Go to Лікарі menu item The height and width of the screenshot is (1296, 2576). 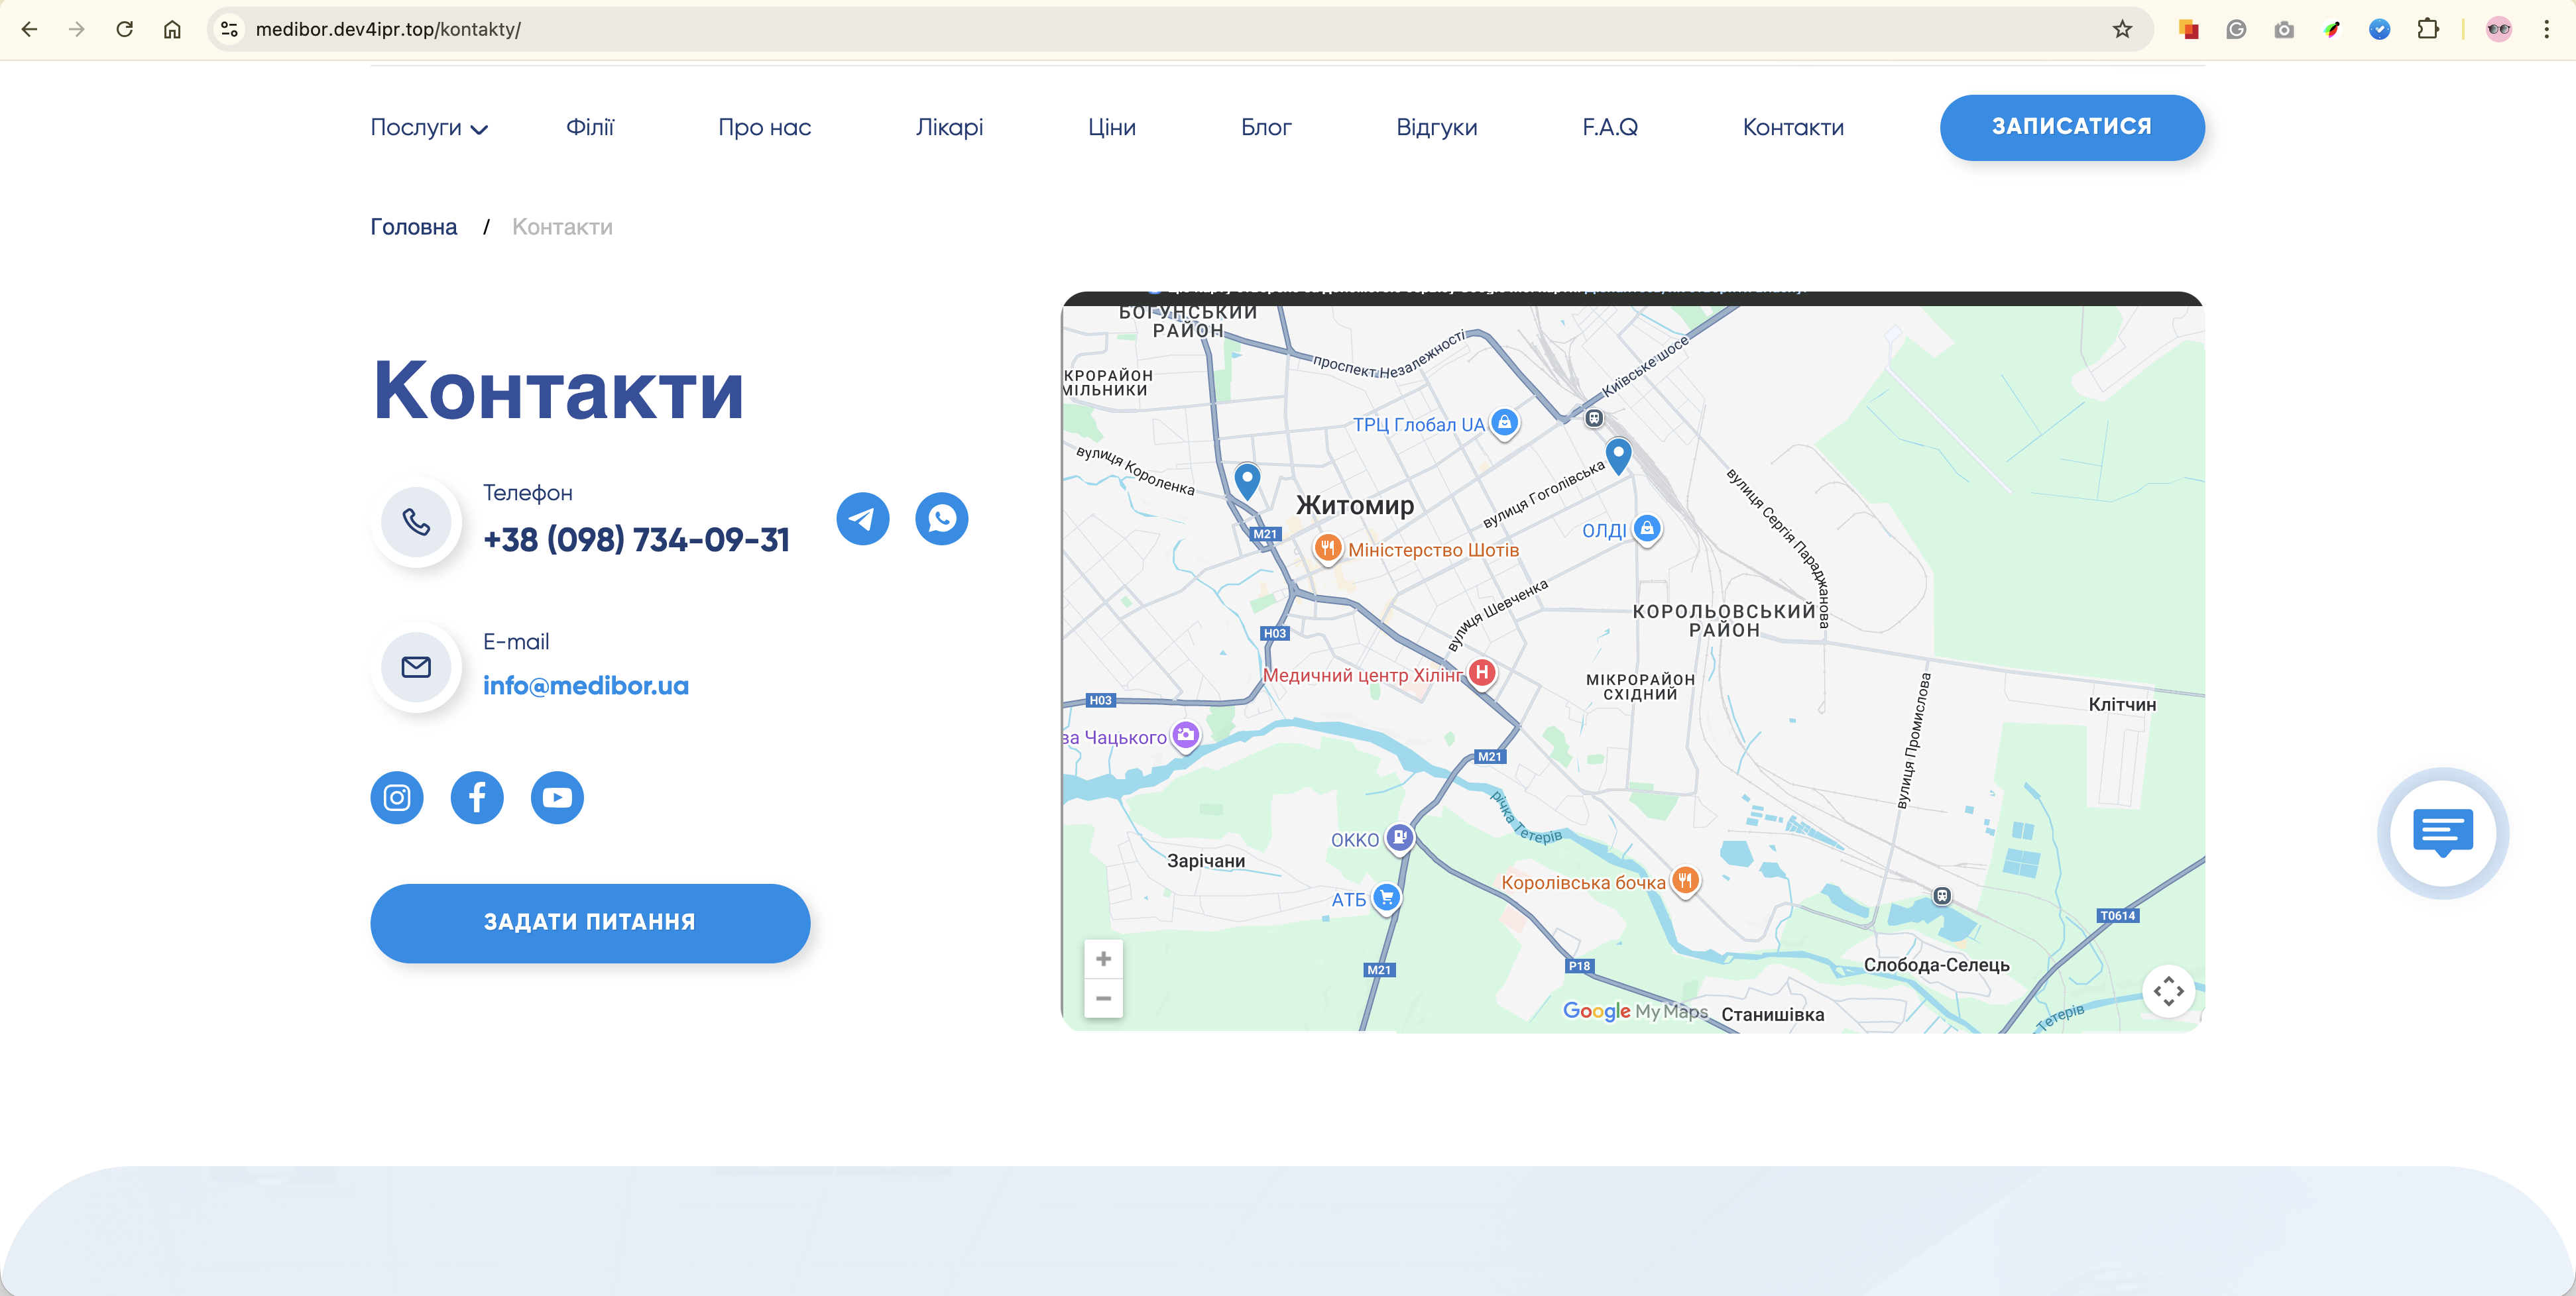pos(949,128)
